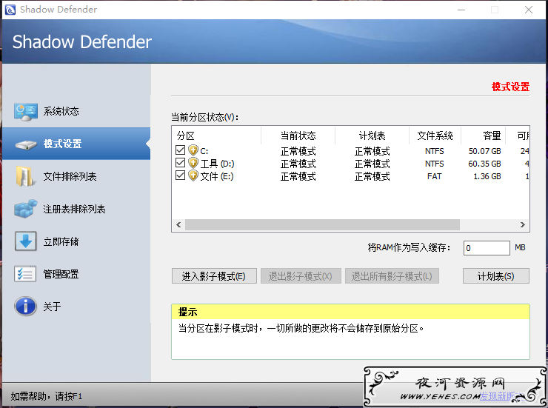The width and height of the screenshot is (548, 408).
Task: Uncheck the C: partition checkbox
Action: [x=181, y=150]
